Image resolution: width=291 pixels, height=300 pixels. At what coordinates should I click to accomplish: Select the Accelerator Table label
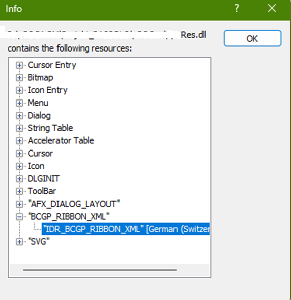(61, 141)
